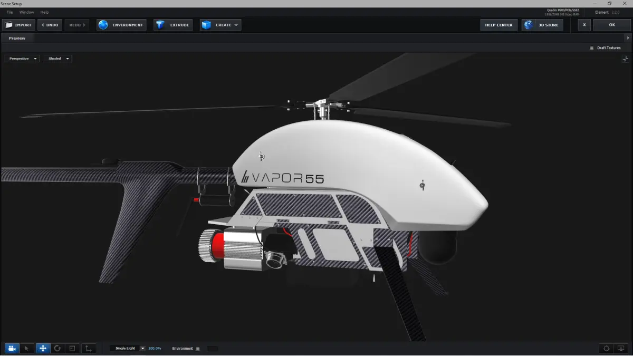The height and width of the screenshot is (356, 633).
Task: Click the X cancel button
Action: 584,25
